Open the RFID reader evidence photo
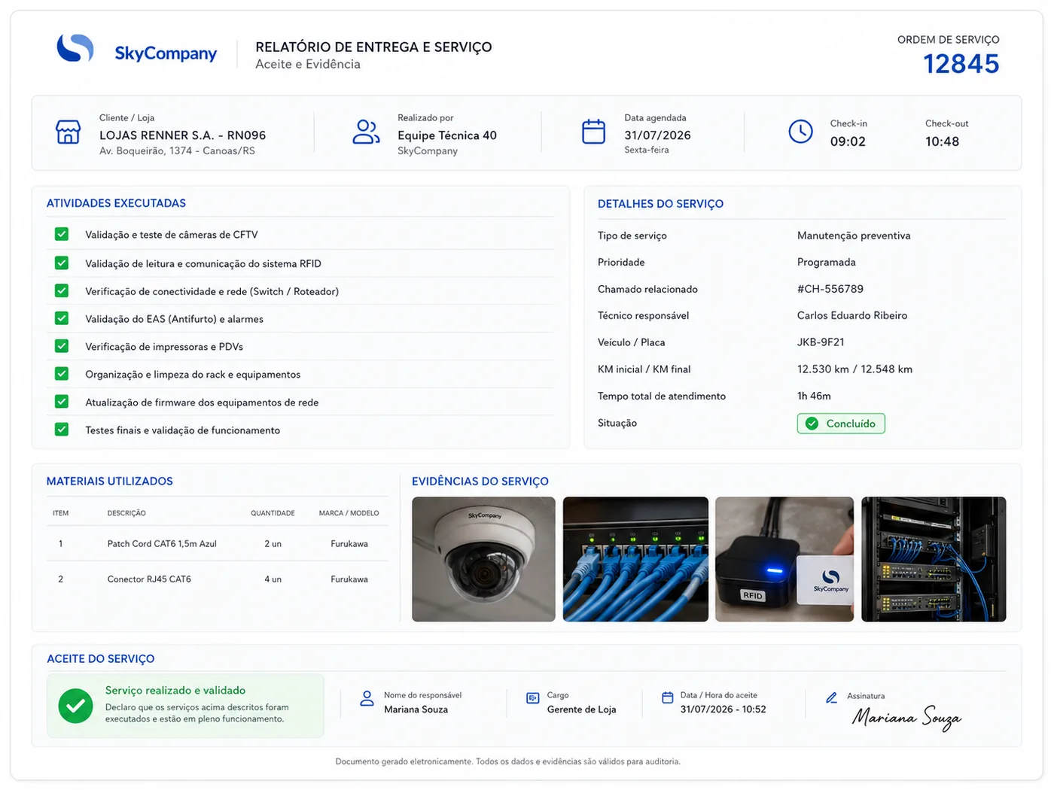The image size is (1054, 790). (784, 559)
